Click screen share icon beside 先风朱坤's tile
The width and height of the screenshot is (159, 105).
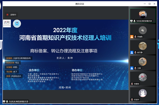click(x=131, y=21)
